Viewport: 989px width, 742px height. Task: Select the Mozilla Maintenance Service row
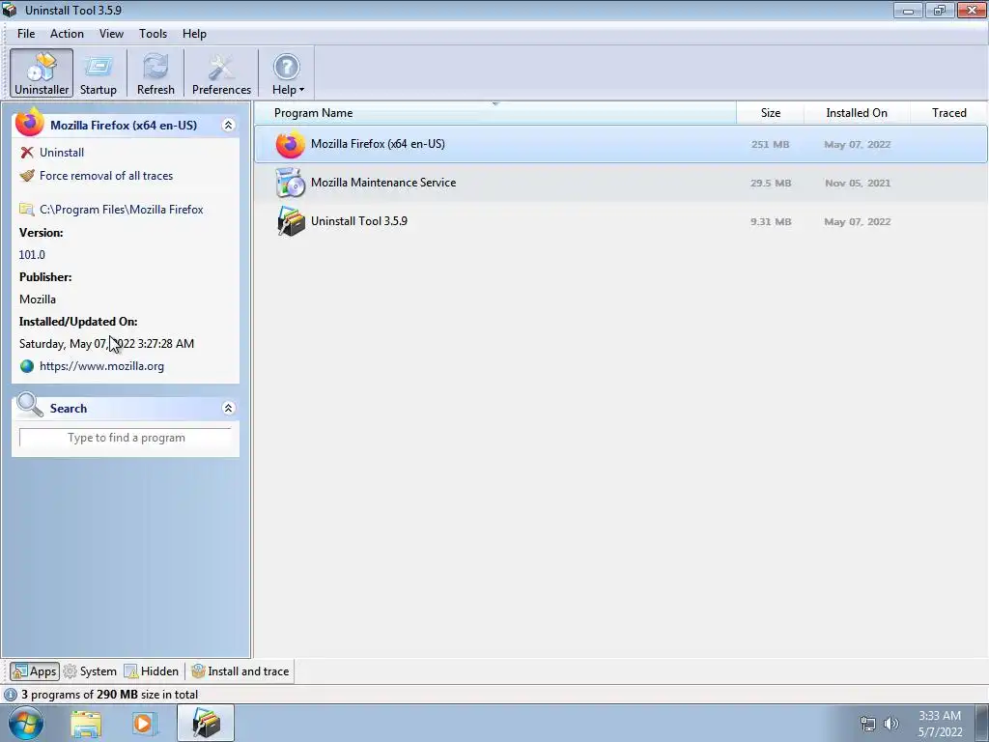coord(621,183)
